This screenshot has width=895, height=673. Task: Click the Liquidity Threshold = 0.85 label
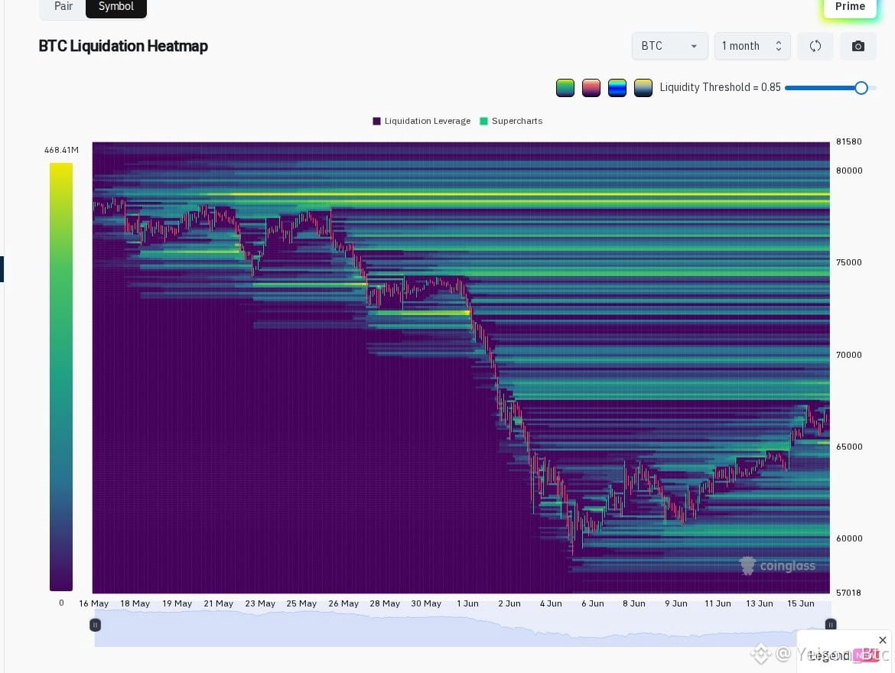[720, 87]
